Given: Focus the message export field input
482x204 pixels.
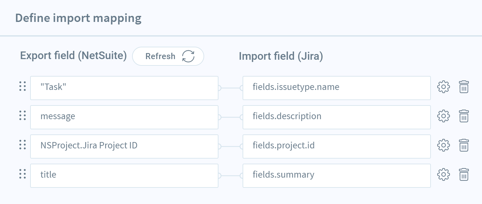Looking at the screenshot, I should pyautogui.click(x=124, y=117).
